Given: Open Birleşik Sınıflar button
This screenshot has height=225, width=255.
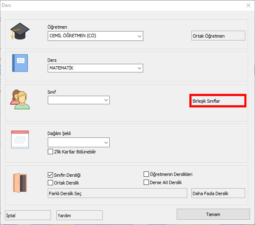Looking at the screenshot, I should (x=218, y=101).
